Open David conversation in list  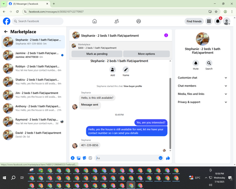[x=33, y=135]
